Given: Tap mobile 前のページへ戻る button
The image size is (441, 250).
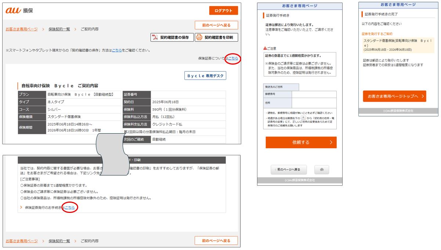Looking at the screenshot, I should coord(288,170).
